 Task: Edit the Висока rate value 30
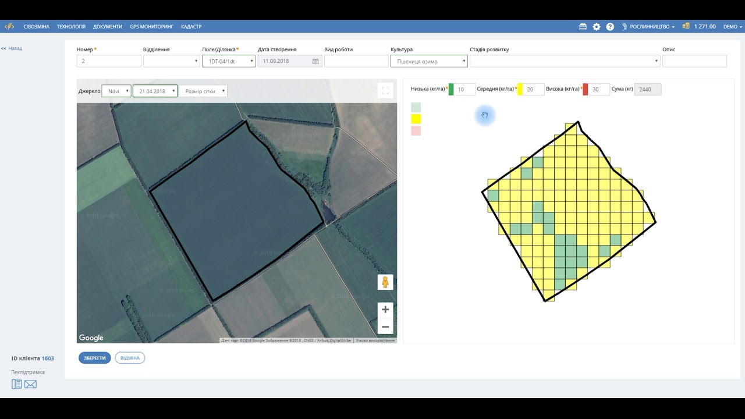point(599,90)
